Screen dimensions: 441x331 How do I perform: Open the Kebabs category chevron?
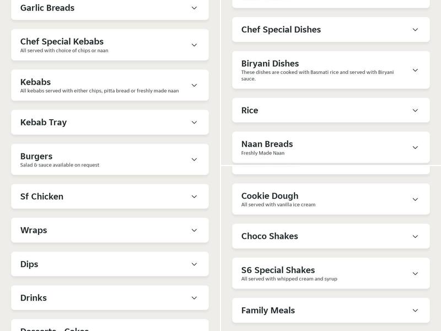click(194, 85)
